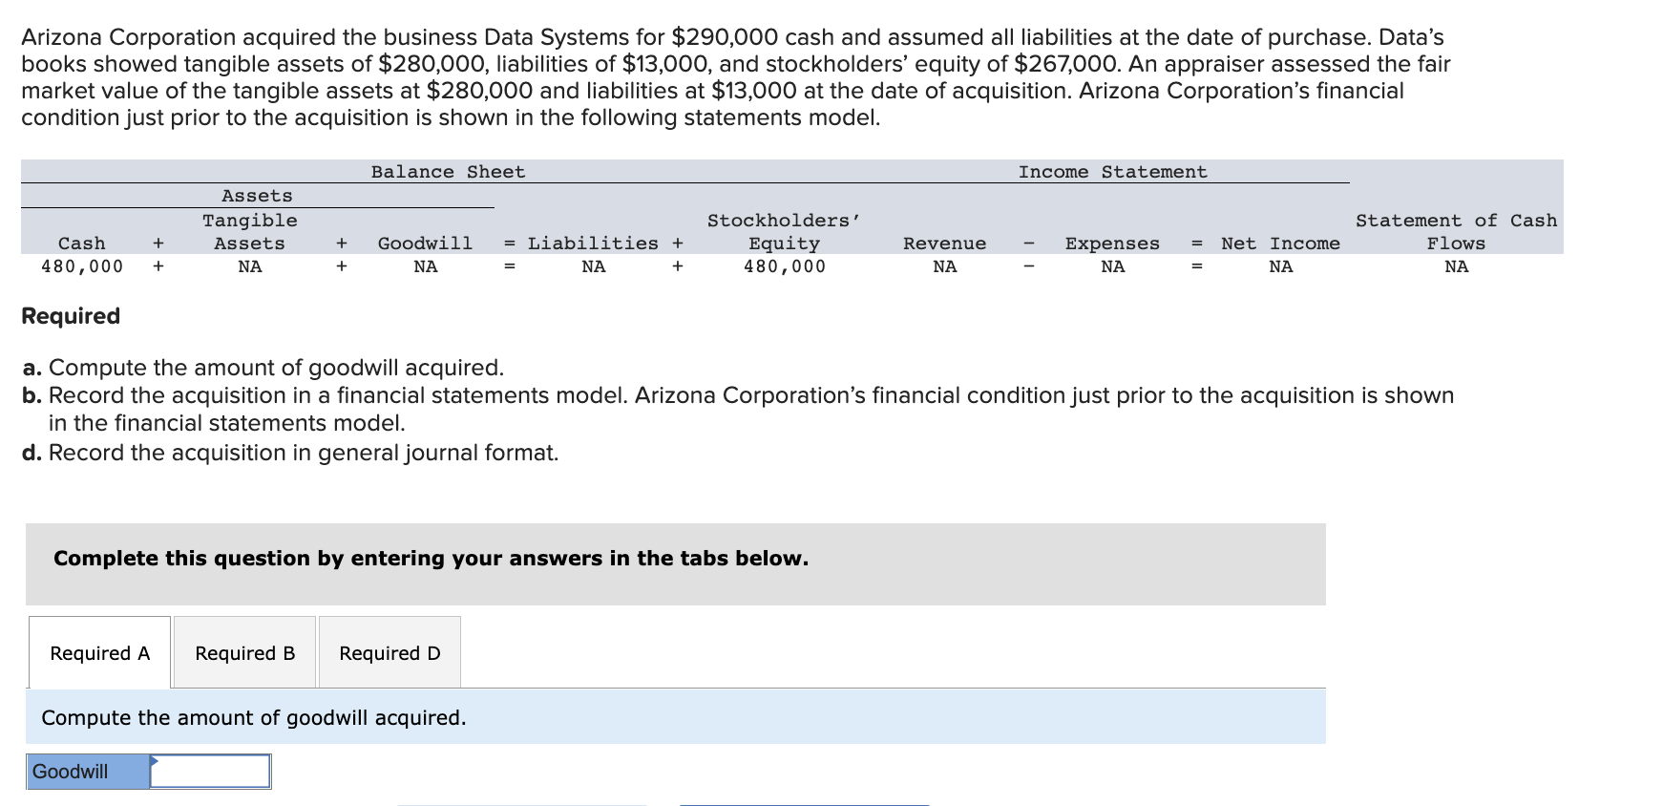Click the NA value under Revenue

(944, 266)
